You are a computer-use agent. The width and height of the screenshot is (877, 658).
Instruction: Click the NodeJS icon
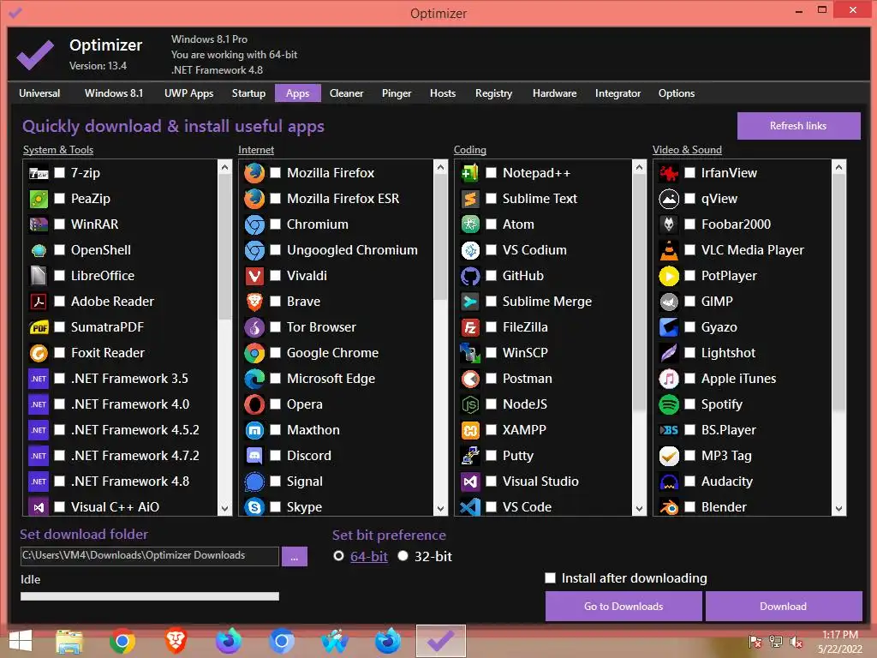tap(470, 404)
